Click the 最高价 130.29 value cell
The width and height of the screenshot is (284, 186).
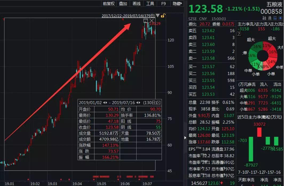[107, 115]
